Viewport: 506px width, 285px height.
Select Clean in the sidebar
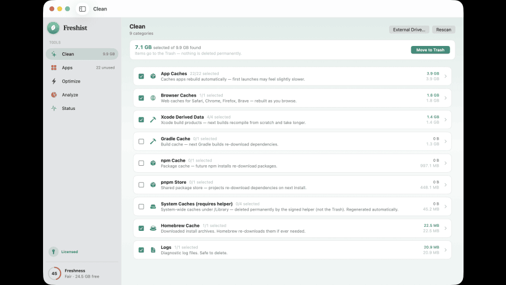pos(82,54)
